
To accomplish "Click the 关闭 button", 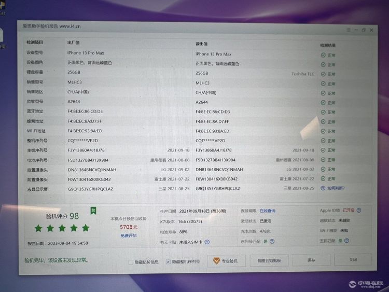I will pyautogui.click(x=353, y=259).
